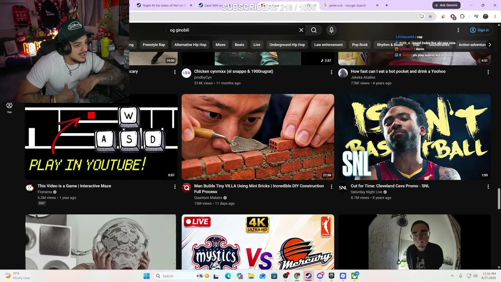Open Windows Start menu

click(x=146, y=276)
